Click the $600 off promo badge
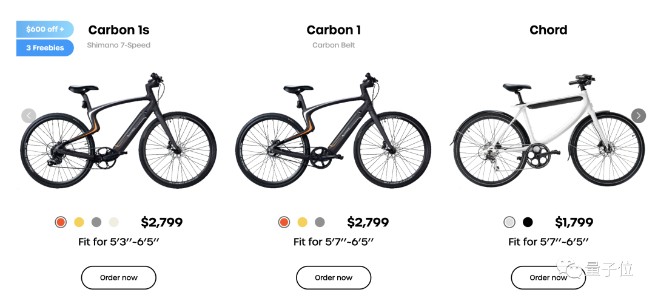 point(45,29)
